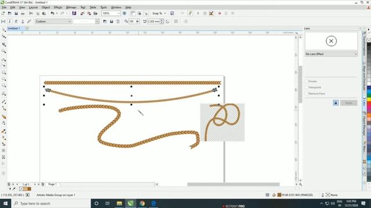Switch to Calligraphic mode in property bar
Screen dimensions: 371x208
(23, 21)
